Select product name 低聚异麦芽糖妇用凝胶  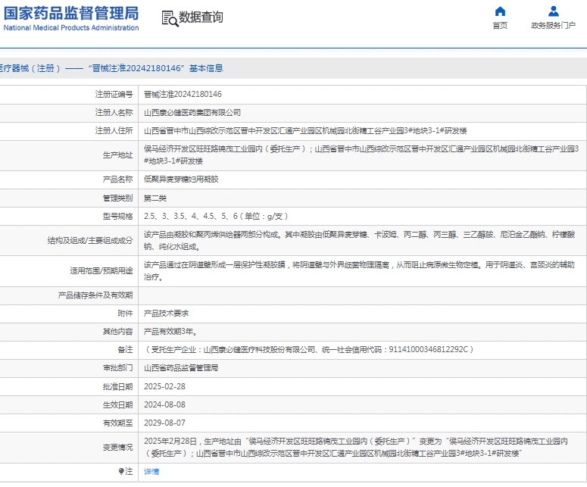coord(181,180)
